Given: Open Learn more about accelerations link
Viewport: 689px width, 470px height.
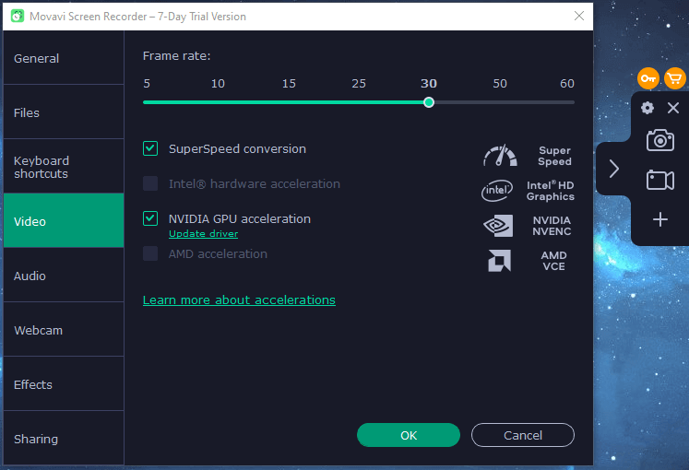Looking at the screenshot, I should tap(239, 300).
